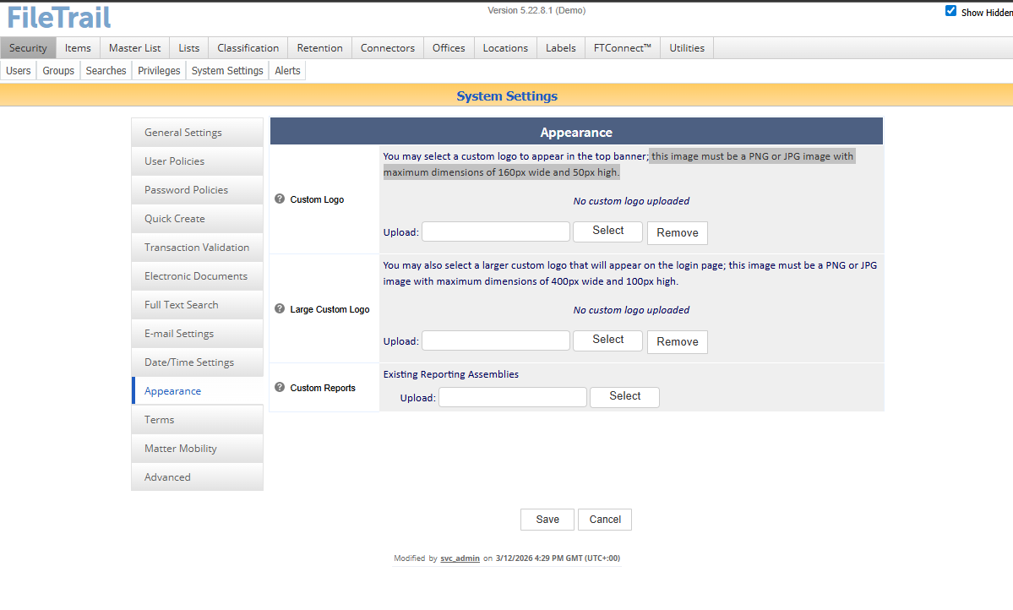Select General Settings in the sidebar

pyautogui.click(x=197, y=133)
